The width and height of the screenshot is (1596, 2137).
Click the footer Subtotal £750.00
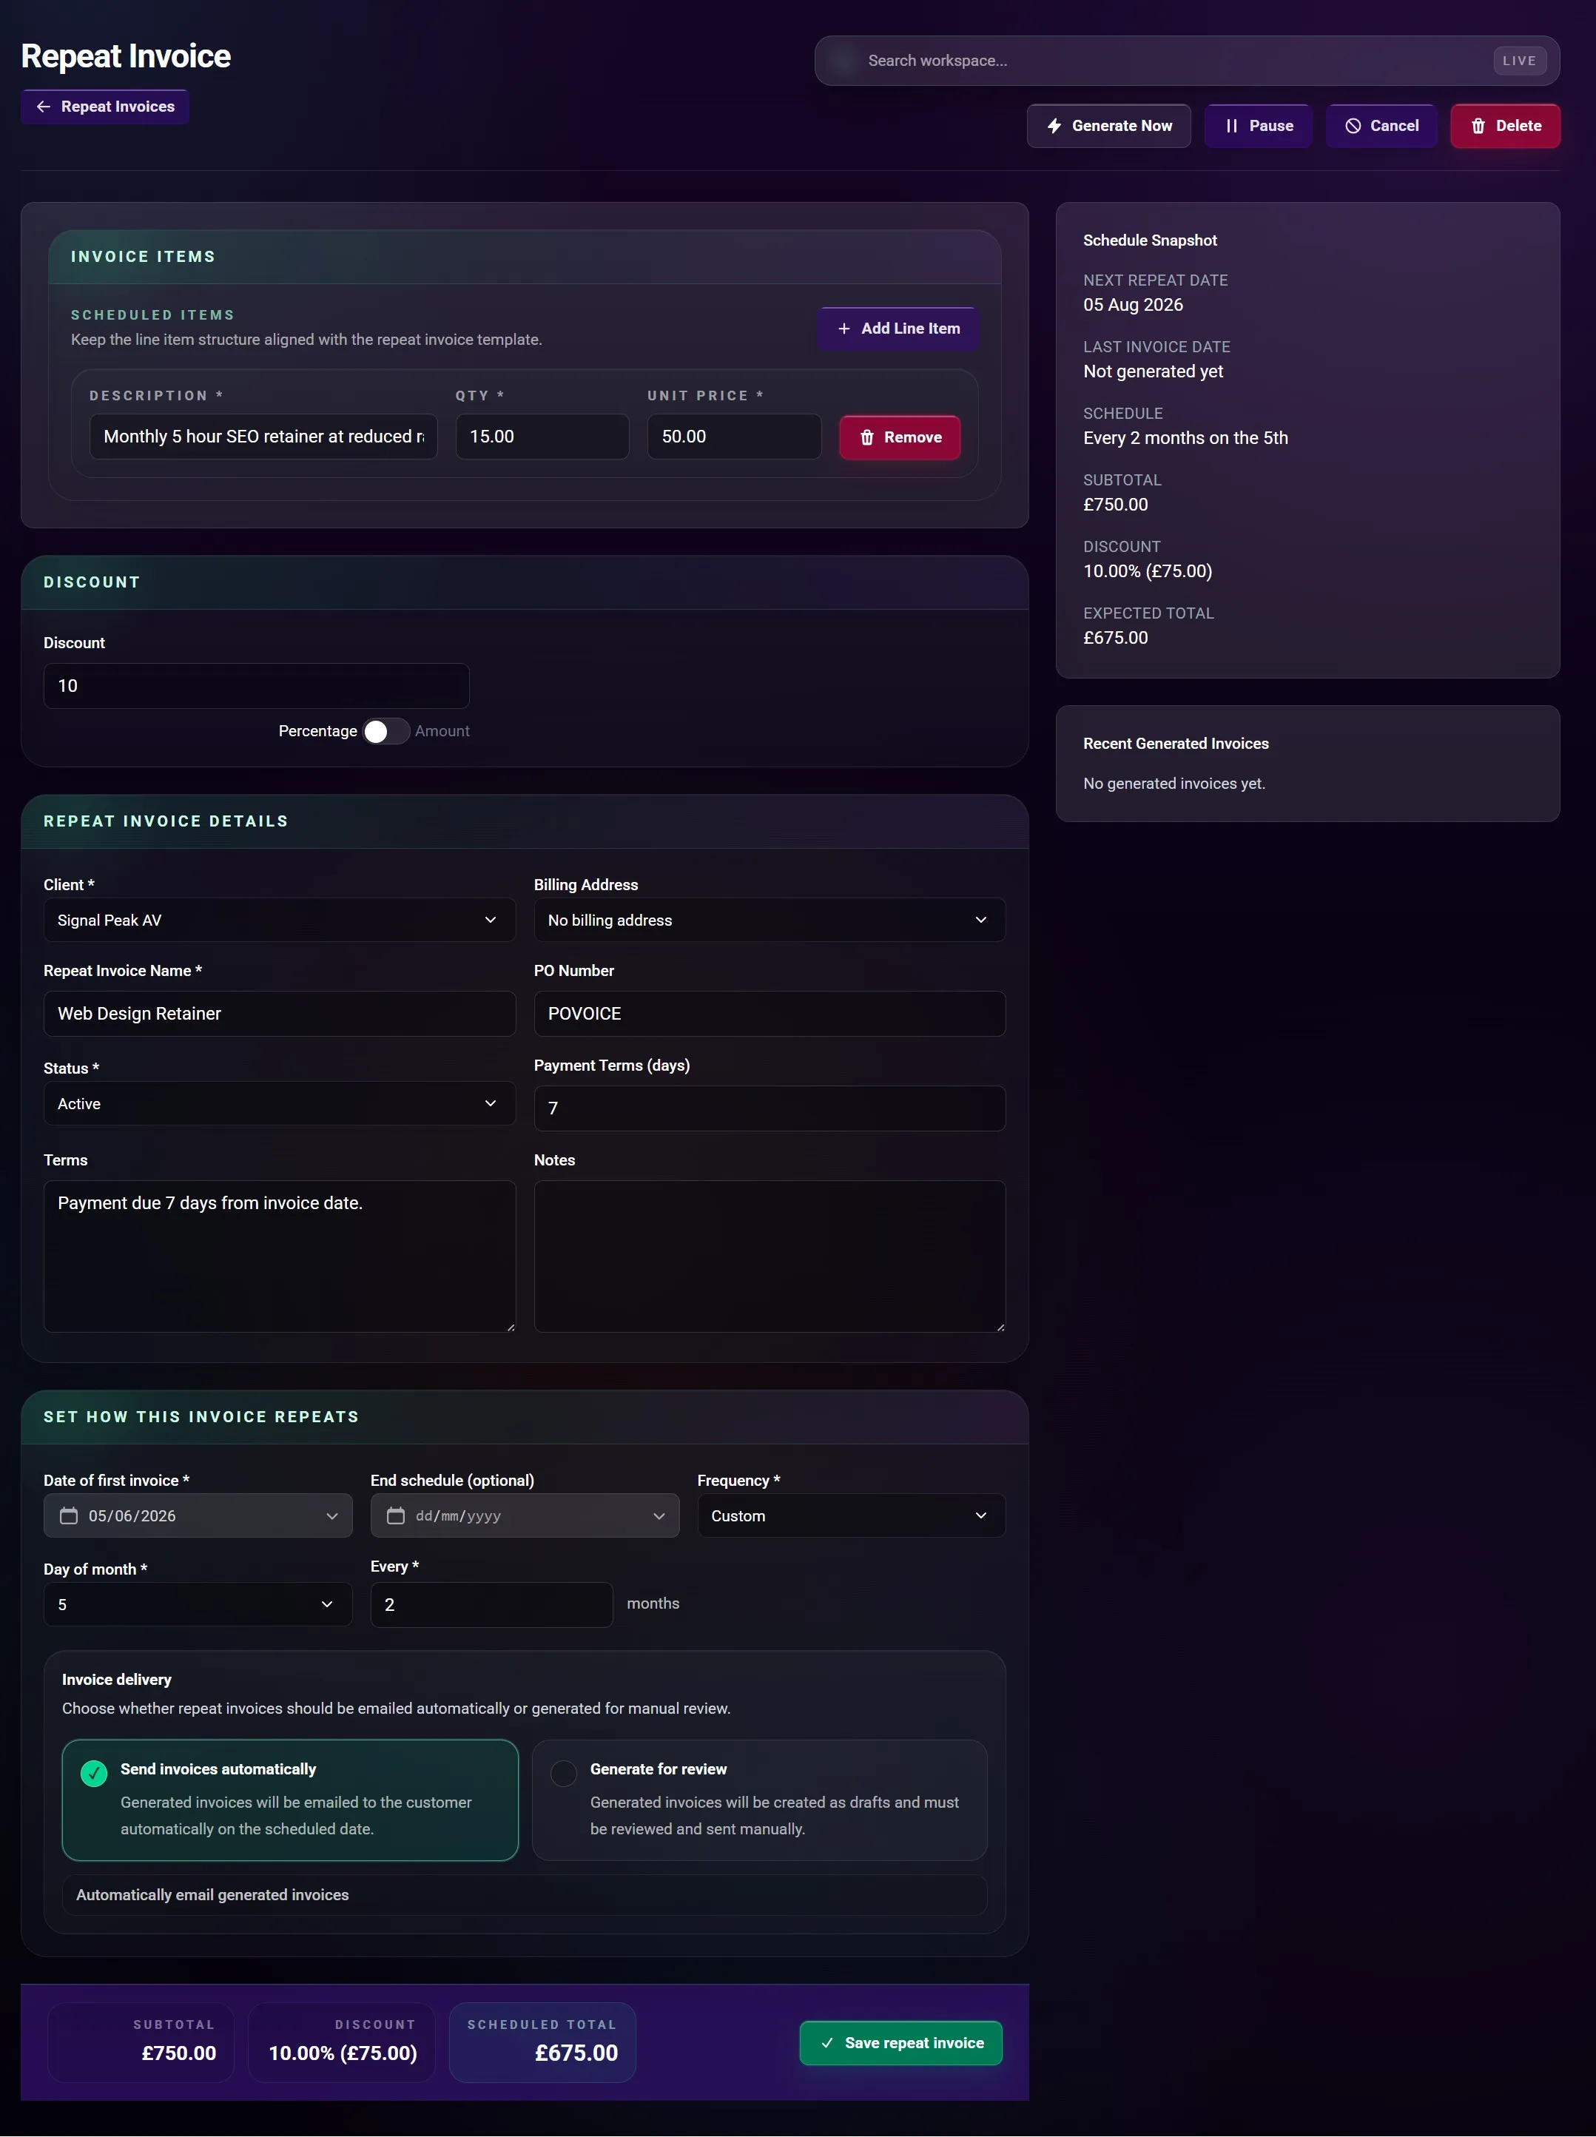click(x=179, y=2053)
